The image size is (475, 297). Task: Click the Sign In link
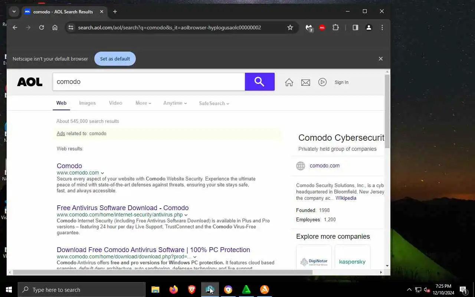pyautogui.click(x=341, y=82)
